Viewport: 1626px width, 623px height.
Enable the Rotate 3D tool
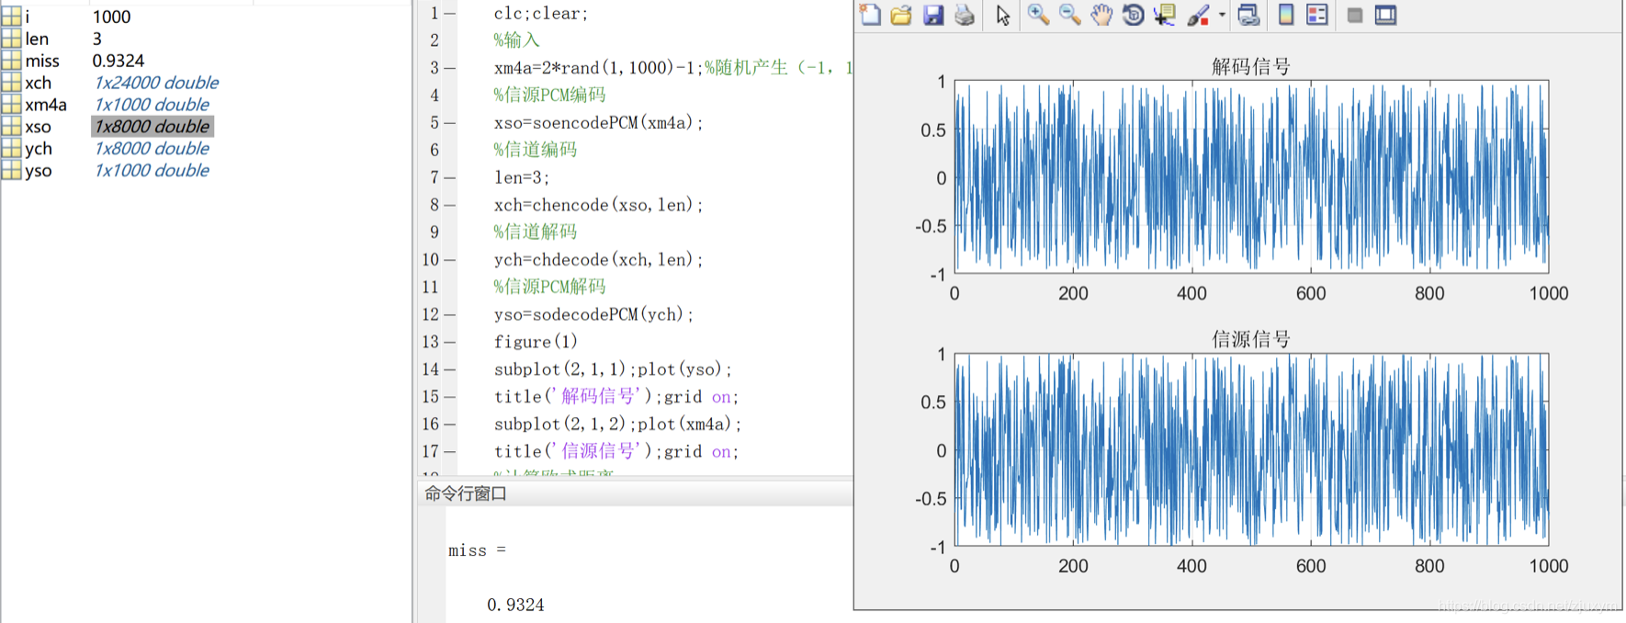[1134, 15]
